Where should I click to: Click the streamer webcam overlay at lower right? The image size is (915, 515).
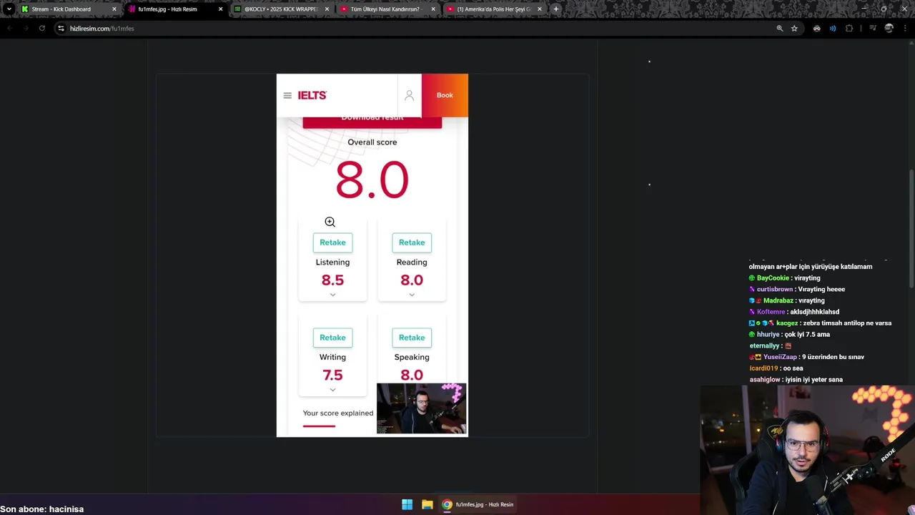[808, 451]
